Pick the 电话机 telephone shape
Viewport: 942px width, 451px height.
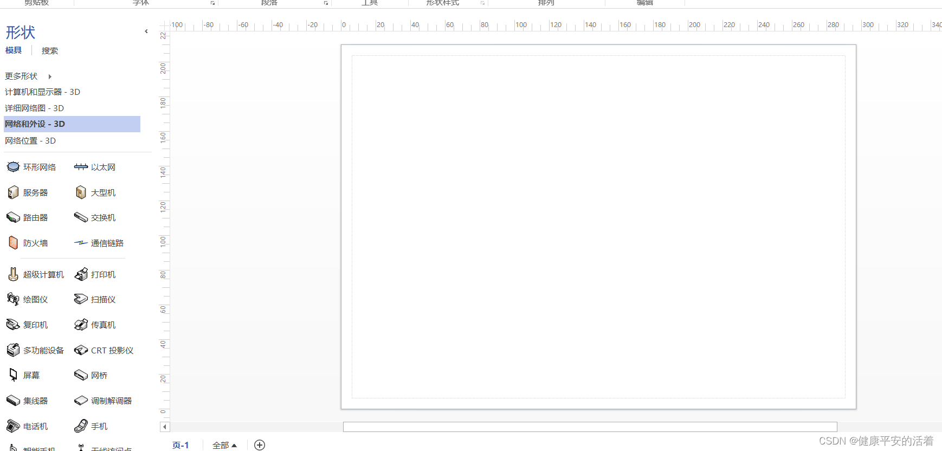pos(27,426)
